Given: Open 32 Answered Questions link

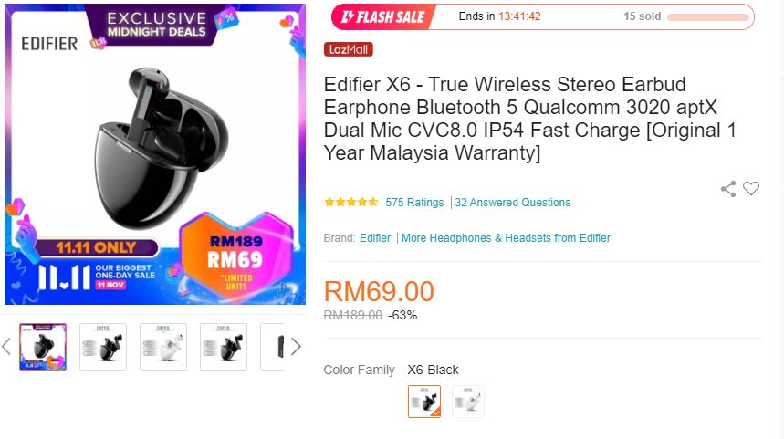Looking at the screenshot, I should (513, 203).
